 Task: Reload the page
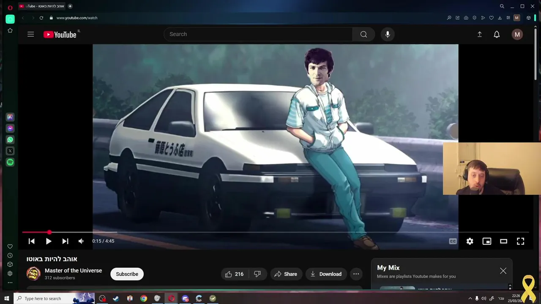point(41,18)
